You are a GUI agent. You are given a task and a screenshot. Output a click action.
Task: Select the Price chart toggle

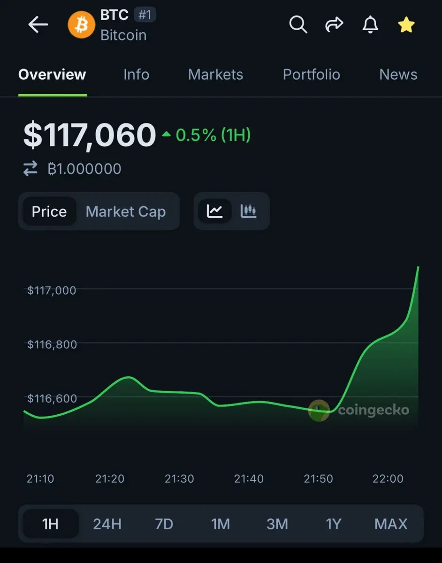click(49, 212)
